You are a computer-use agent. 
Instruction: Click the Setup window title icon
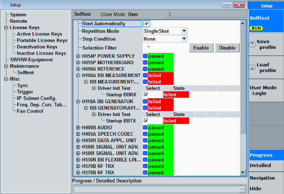[5, 4]
